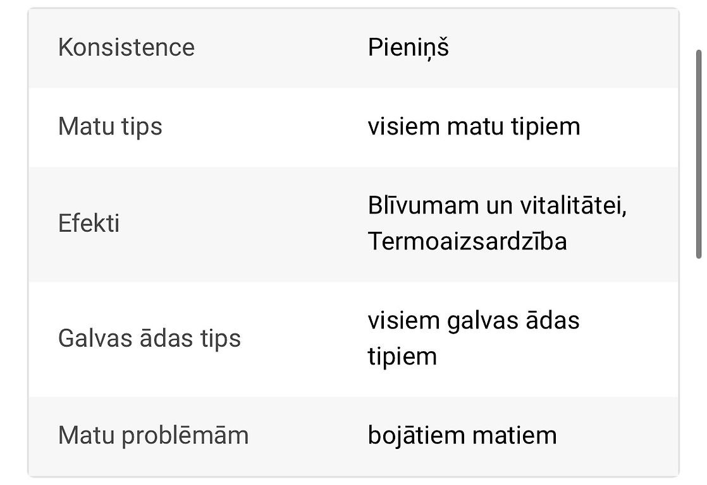Viewport: 707px width, 485px height.
Task: Click the 'Galvas ādas tips' label
Action: (149, 338)
